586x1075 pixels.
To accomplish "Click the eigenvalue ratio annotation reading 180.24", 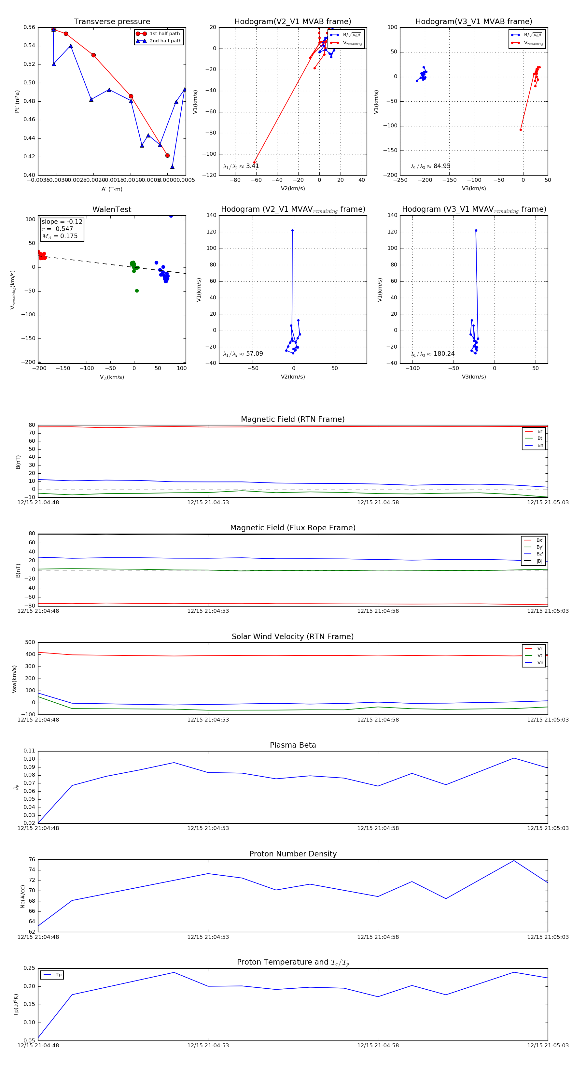I will (433, 354).
